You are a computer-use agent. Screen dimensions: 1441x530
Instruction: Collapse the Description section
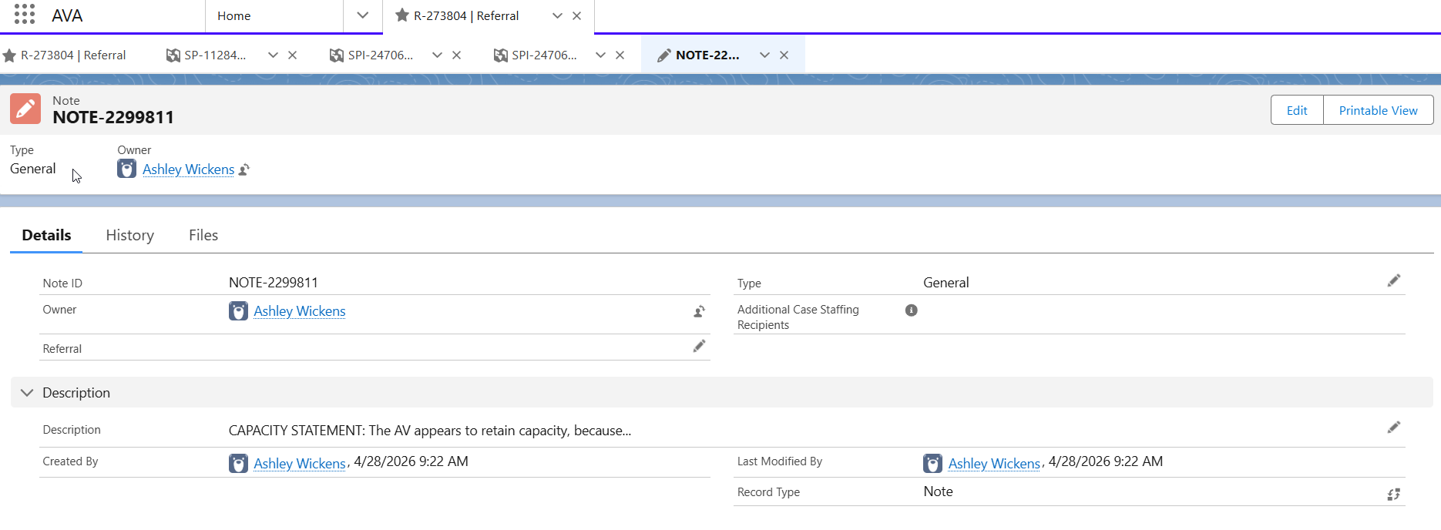(27, 393)
